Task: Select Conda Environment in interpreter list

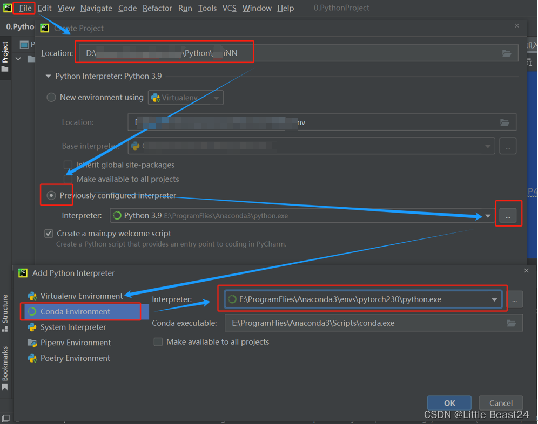Action: click(x=87, y=312)
